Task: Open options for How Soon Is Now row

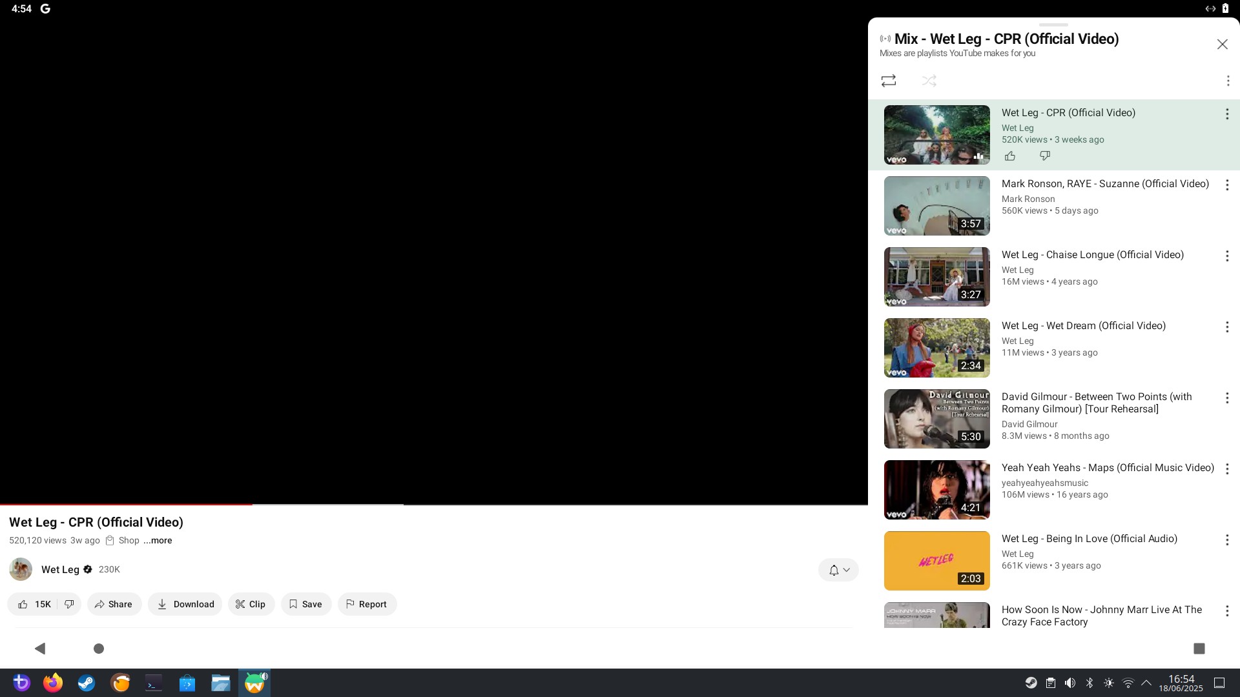Action: click(1227, 611)
